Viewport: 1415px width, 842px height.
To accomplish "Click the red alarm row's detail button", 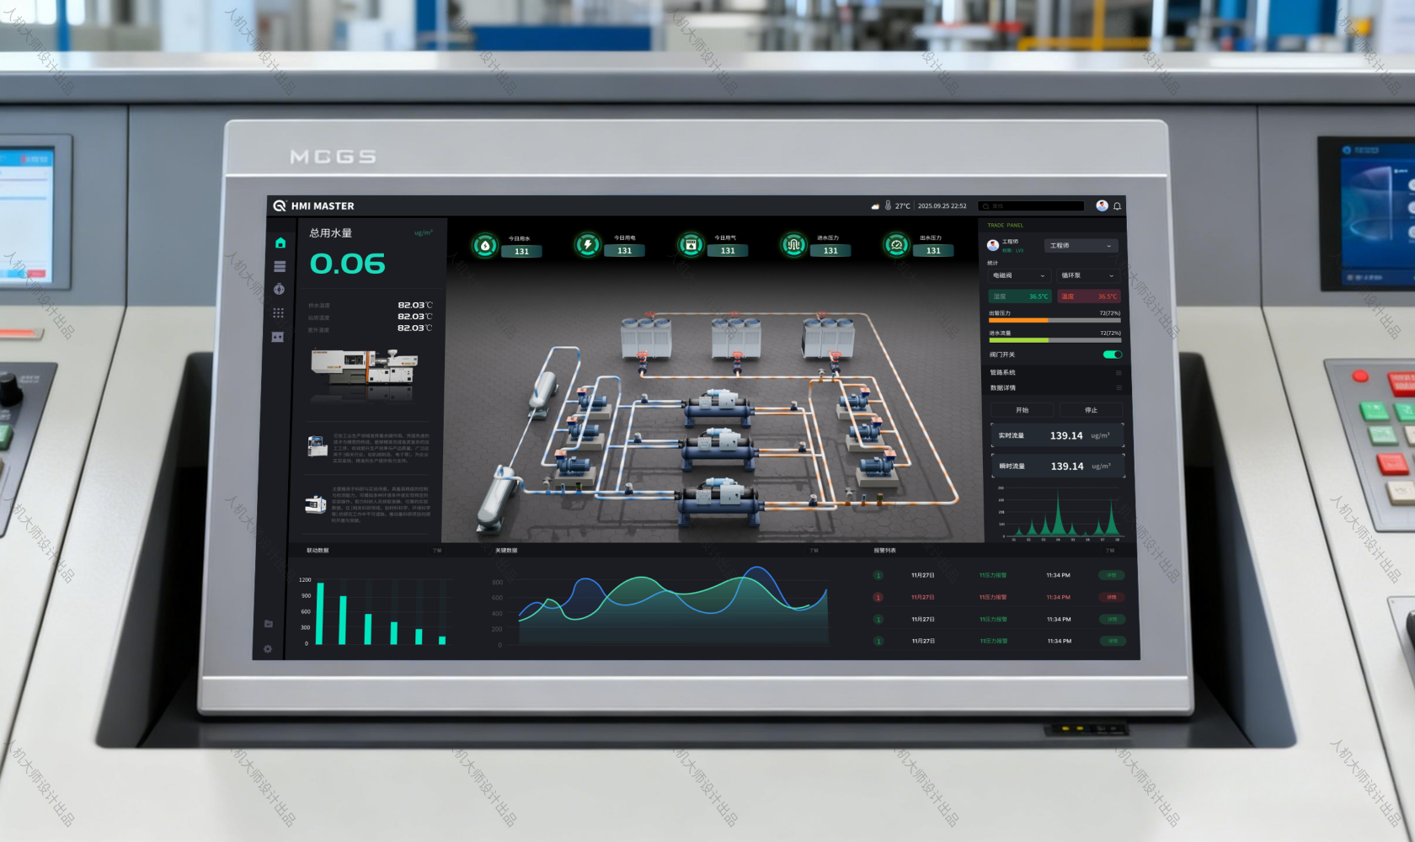I will pos(1112,597).
